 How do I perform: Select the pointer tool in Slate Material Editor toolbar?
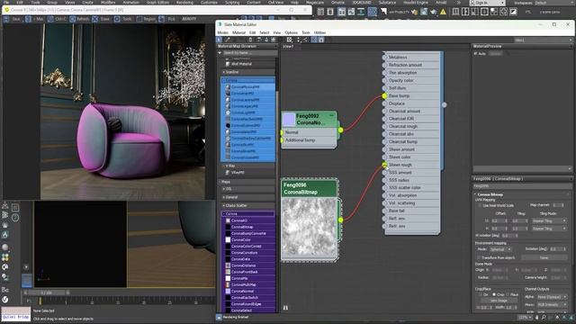[220, 40]
